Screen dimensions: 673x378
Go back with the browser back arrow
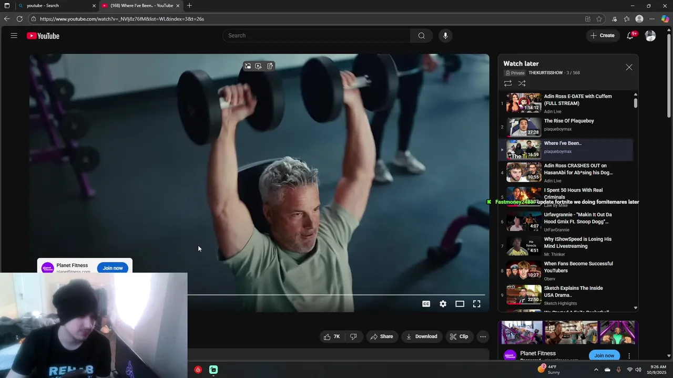[x=7, y=19]
